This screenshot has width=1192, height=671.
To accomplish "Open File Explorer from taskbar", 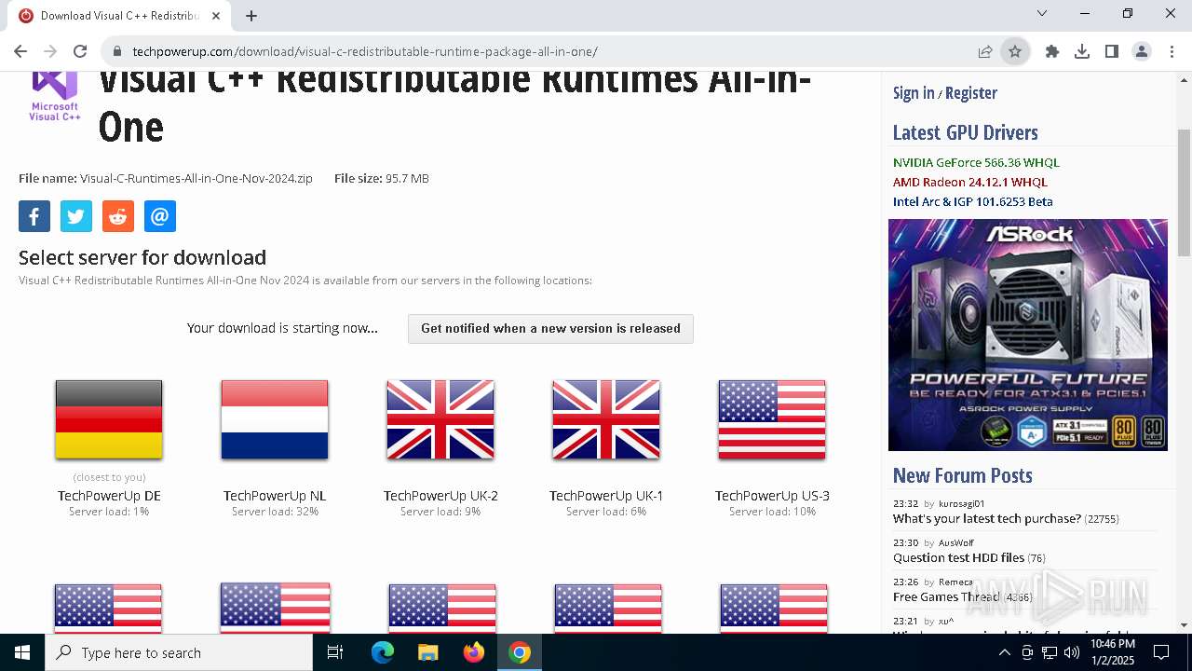I will click(427, 652).
